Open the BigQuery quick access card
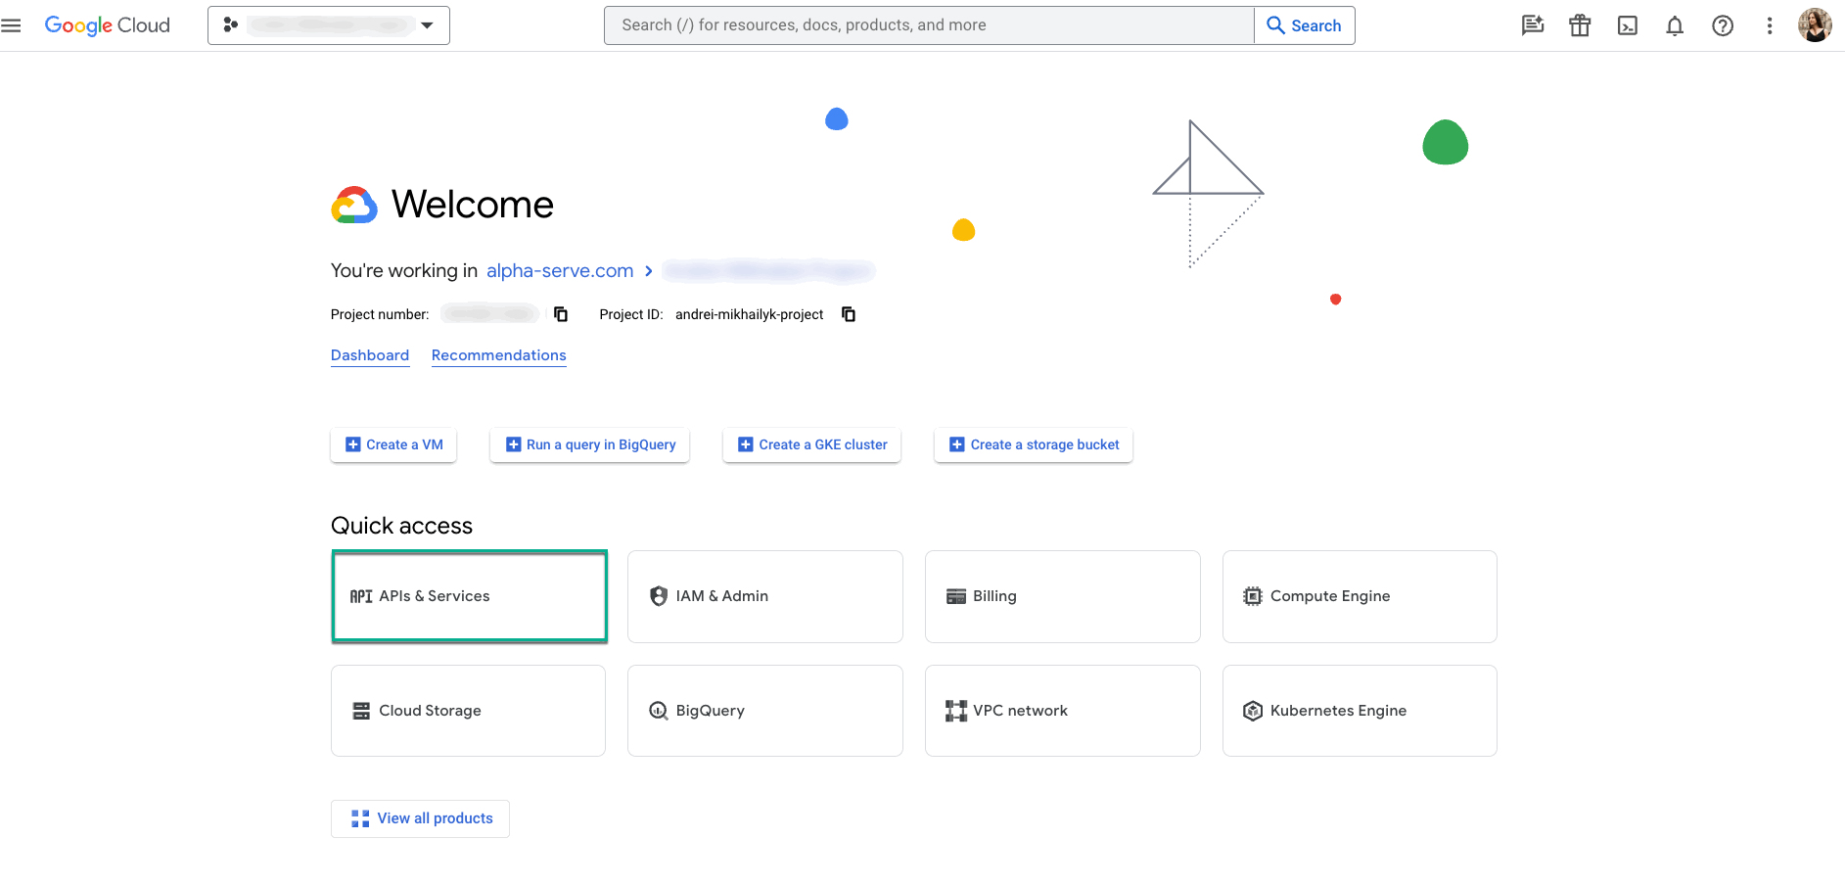Viewport: 1845px width, 885px height. point(764,710)
